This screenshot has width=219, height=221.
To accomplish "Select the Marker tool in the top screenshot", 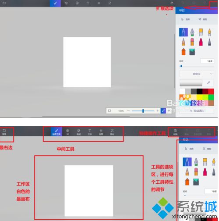I will 184,32.
